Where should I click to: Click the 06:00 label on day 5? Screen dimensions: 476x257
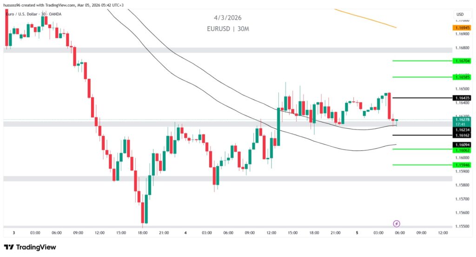point(400,233)
